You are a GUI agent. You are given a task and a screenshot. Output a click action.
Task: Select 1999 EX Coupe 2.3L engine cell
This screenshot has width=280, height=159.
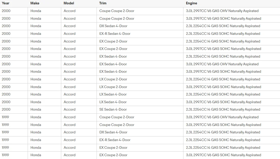coord(232,148)
